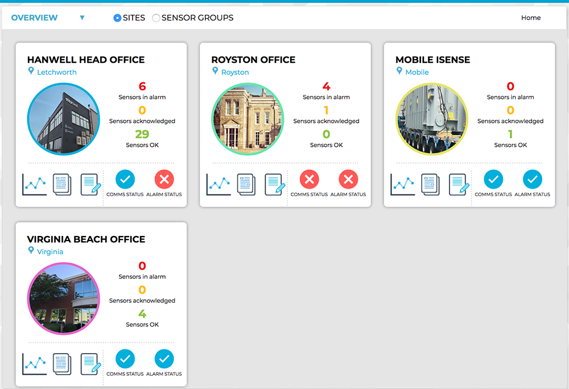Open the Virginia Beach Office chart icon
Screen dimensions: 569x389
pos(34,364)
